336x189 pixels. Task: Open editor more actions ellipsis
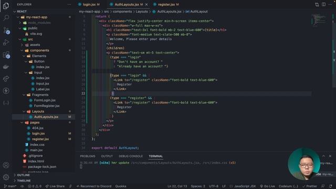tap(330, 5)
